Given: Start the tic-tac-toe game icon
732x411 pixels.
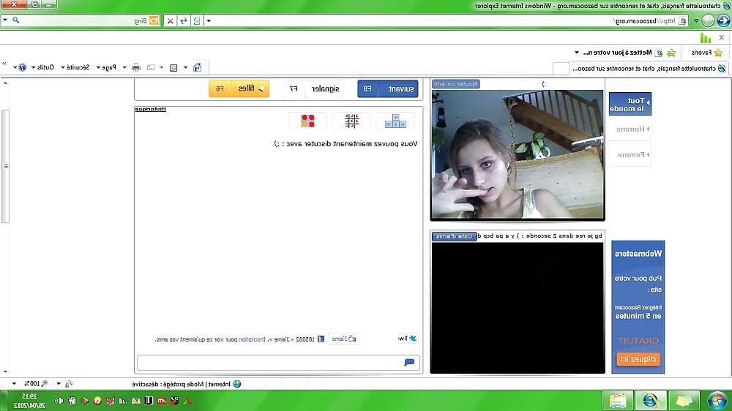Looking at the screenshot, I should click(351, 121).
